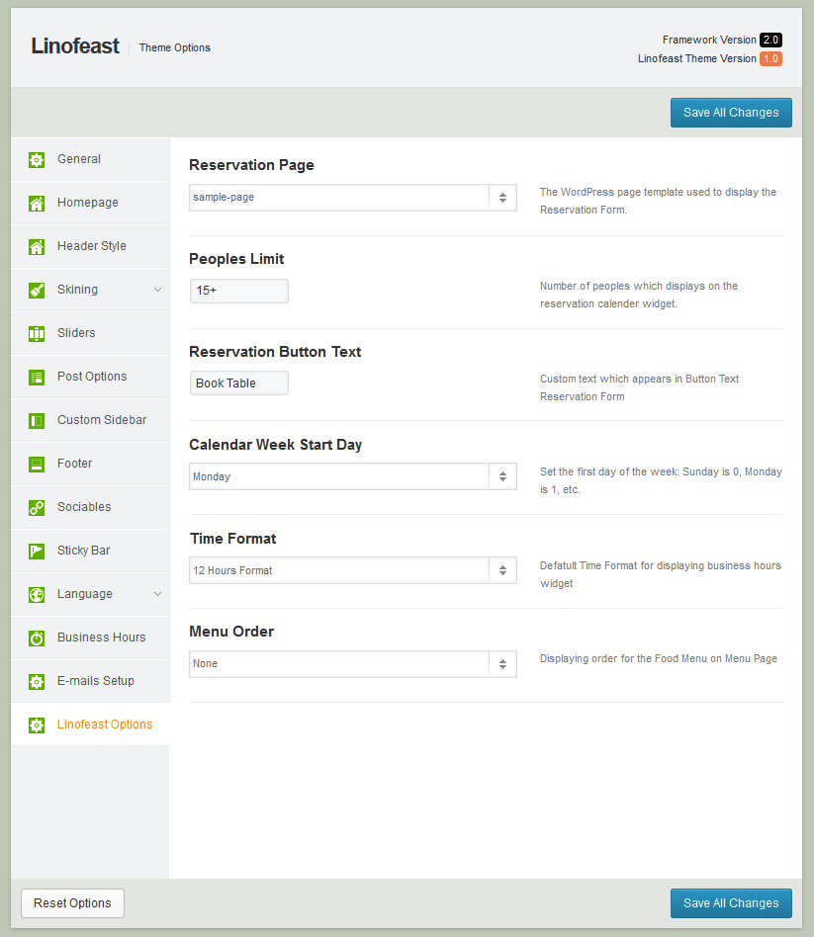
Task: Click the Reset Options button
Action: [72, 903]
